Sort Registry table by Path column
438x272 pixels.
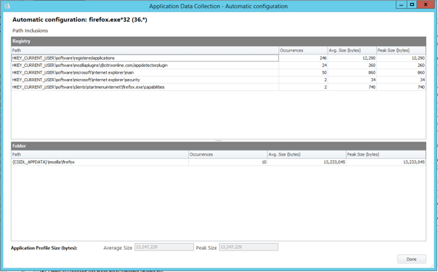145,51
